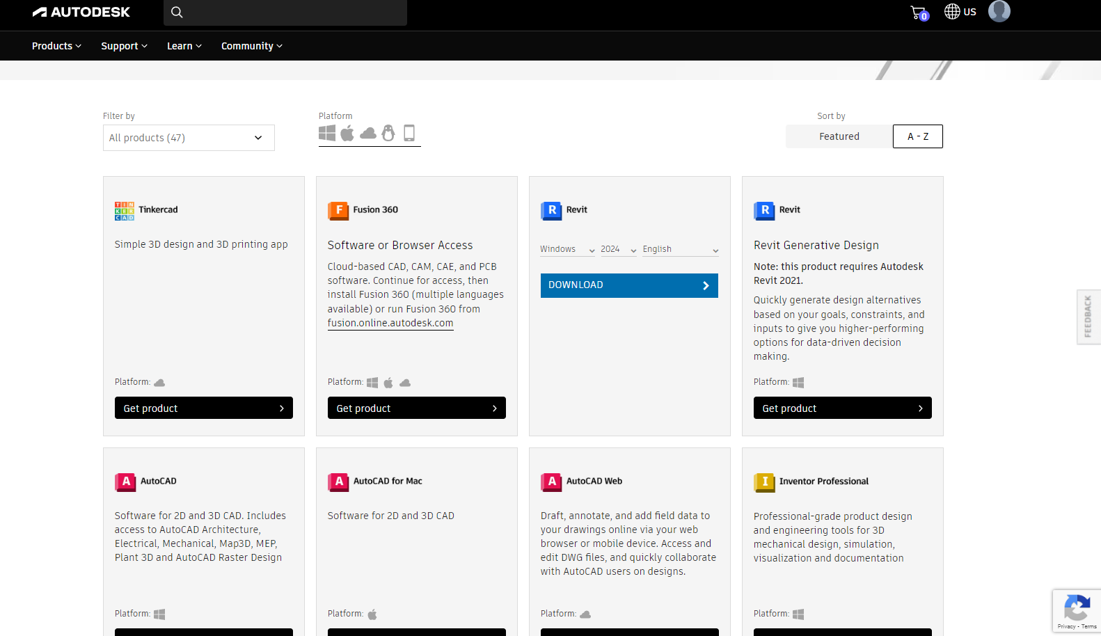Click Get product for Tinkercad

pos(204,408)
